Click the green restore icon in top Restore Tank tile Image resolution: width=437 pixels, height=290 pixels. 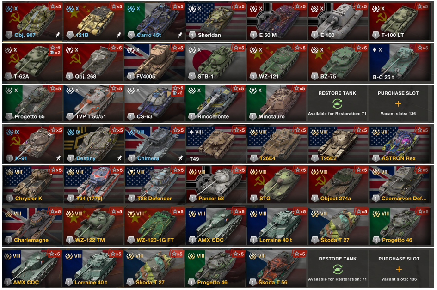(x=337, y=104)
